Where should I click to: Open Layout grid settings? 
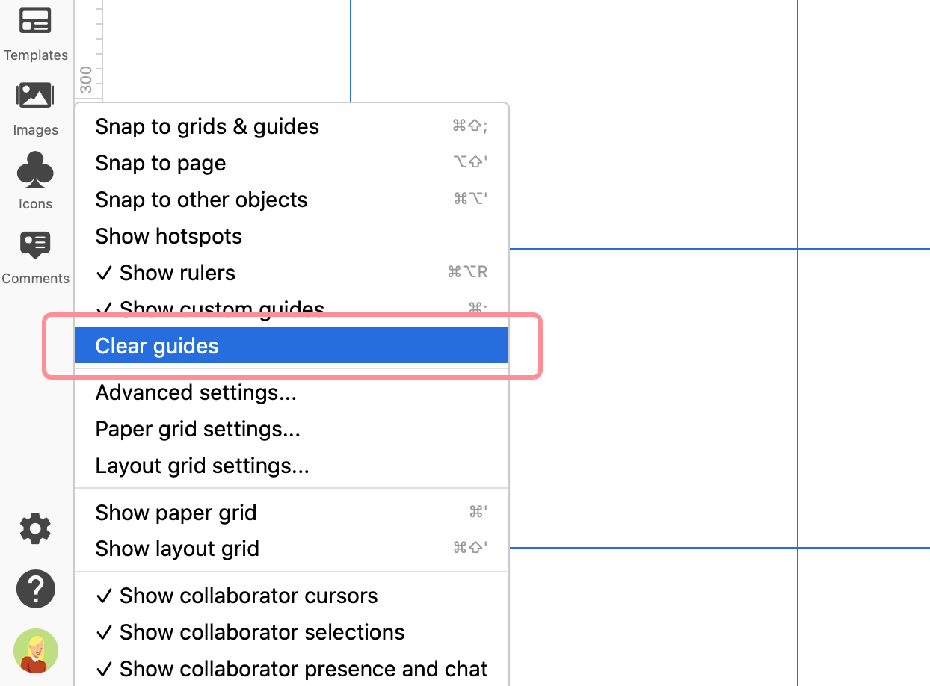[202, 465]
